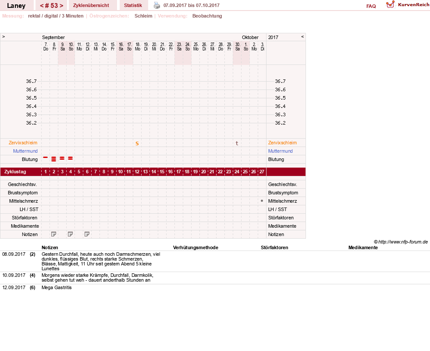Select cycle day 24 in Zyklustag row
The height and width of the screenshot is (351, 430).
tap(237, 172)
